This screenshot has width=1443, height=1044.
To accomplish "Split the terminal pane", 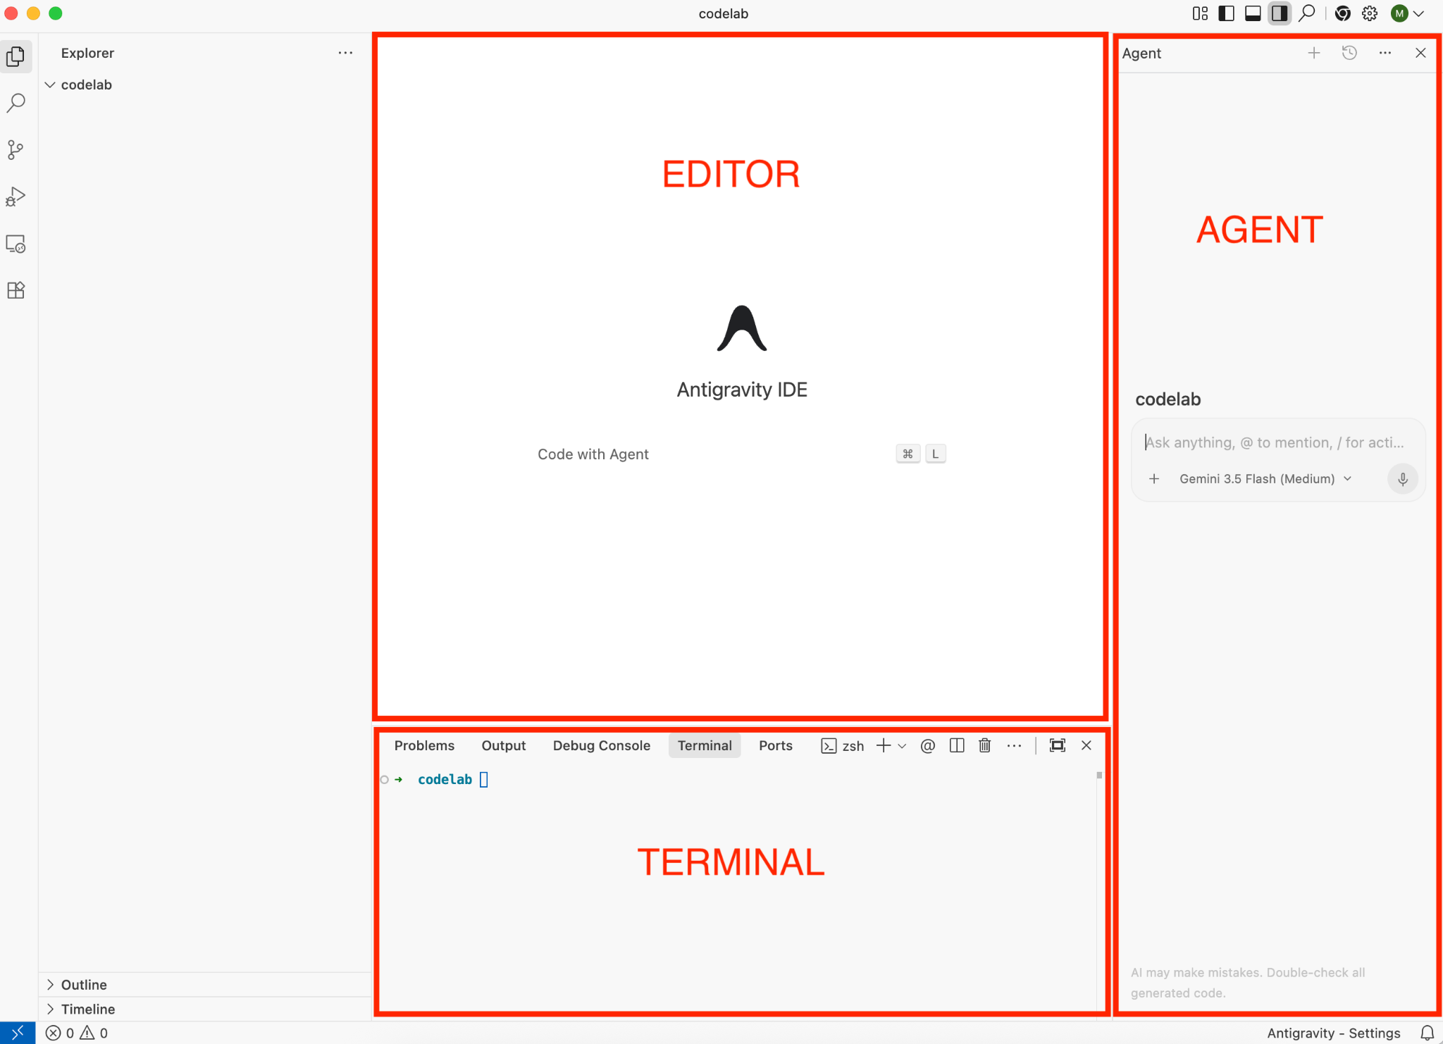I will coord(957,745).
